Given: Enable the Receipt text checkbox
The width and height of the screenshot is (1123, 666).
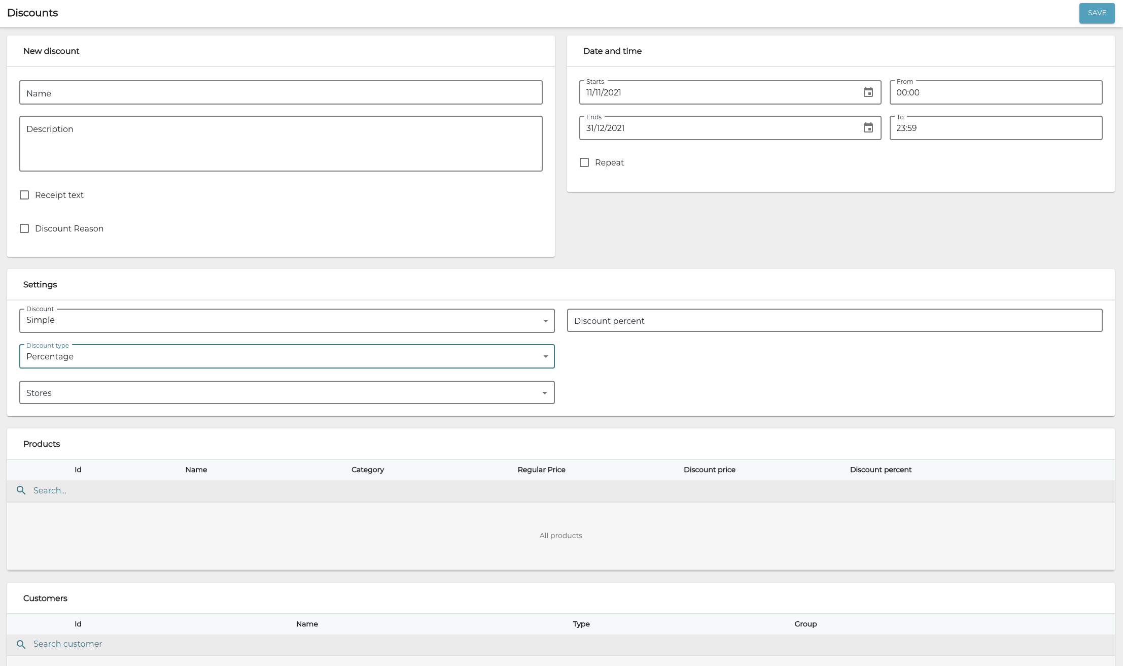Looking at the screenshot, I should pyautogui.click(x=24, y=195).
